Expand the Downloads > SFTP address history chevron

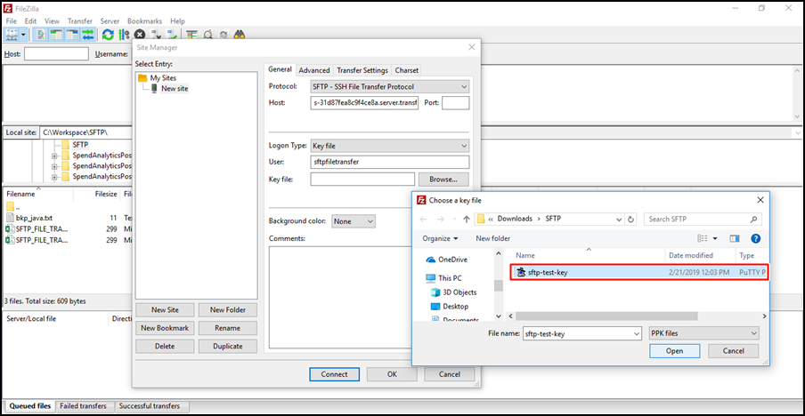619,219
